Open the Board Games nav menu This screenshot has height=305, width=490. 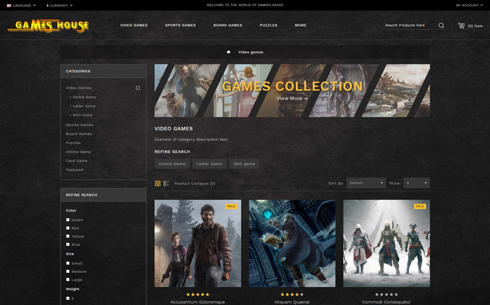tap(227, 25)
